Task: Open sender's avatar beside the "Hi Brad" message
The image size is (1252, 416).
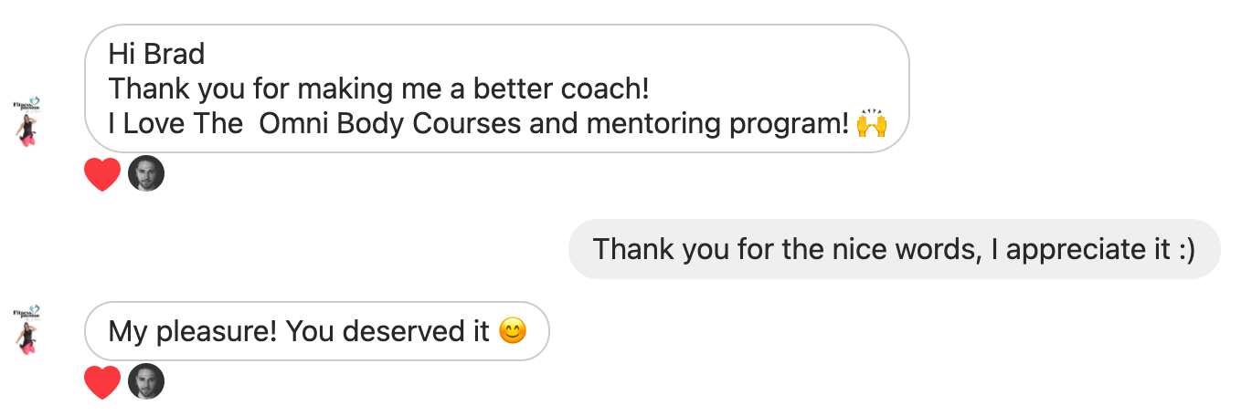Action: click(x=27, y=122)
